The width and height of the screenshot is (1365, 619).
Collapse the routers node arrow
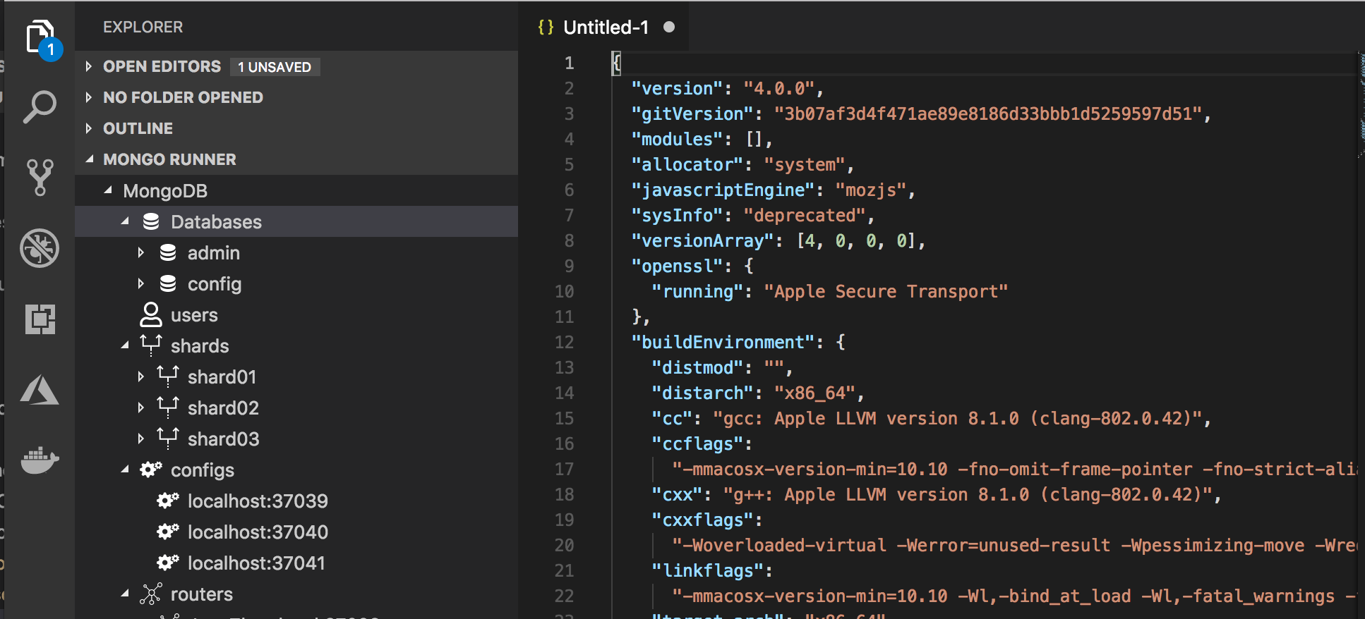125,594
